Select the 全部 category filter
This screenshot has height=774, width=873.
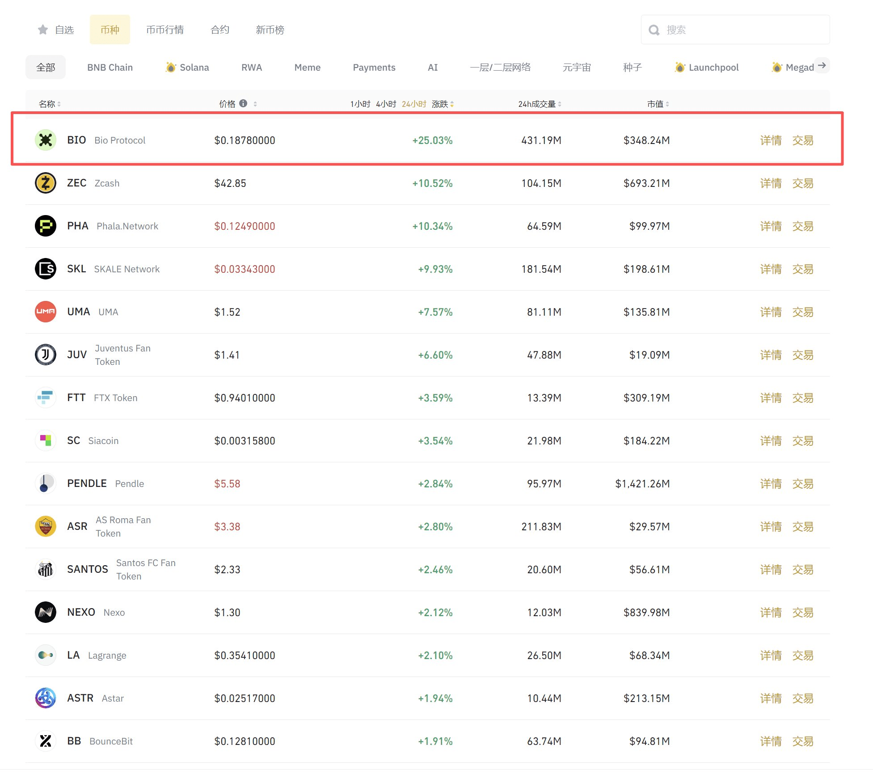coord(46,67)
